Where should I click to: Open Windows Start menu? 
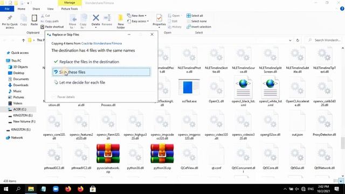(x=6, y=189)
